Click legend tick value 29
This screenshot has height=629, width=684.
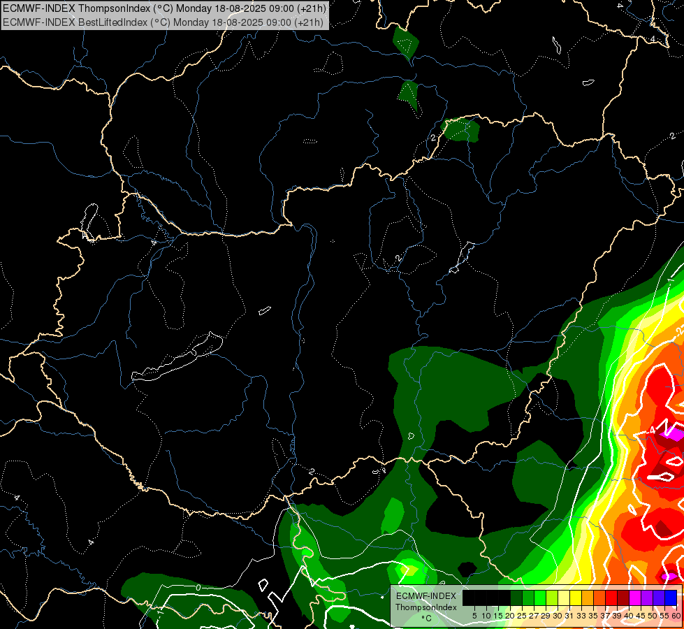[546, 616]
